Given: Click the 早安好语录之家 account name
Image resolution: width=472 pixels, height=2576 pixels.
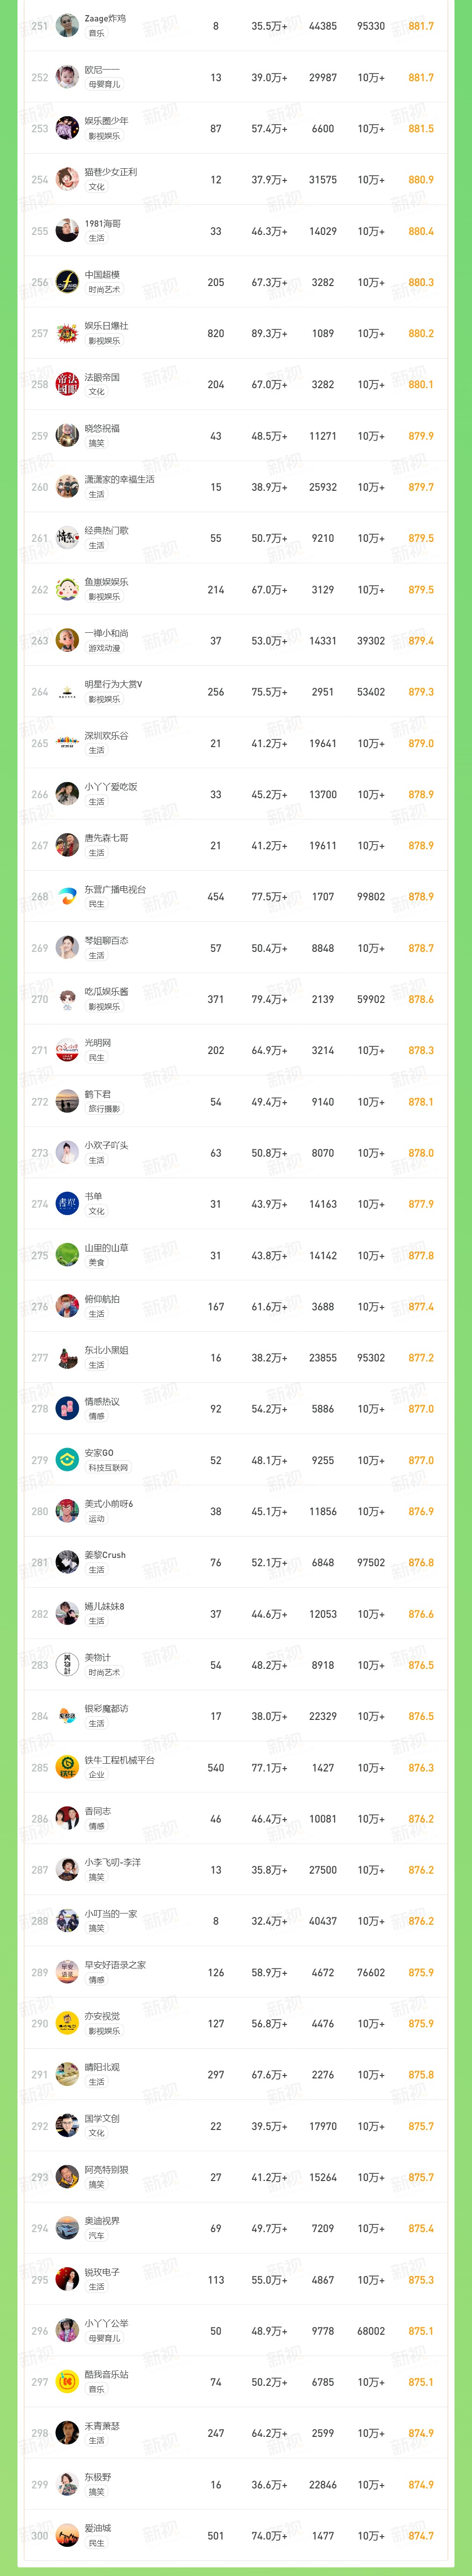Looking at the screenshot, I should tap(115, 1965).
